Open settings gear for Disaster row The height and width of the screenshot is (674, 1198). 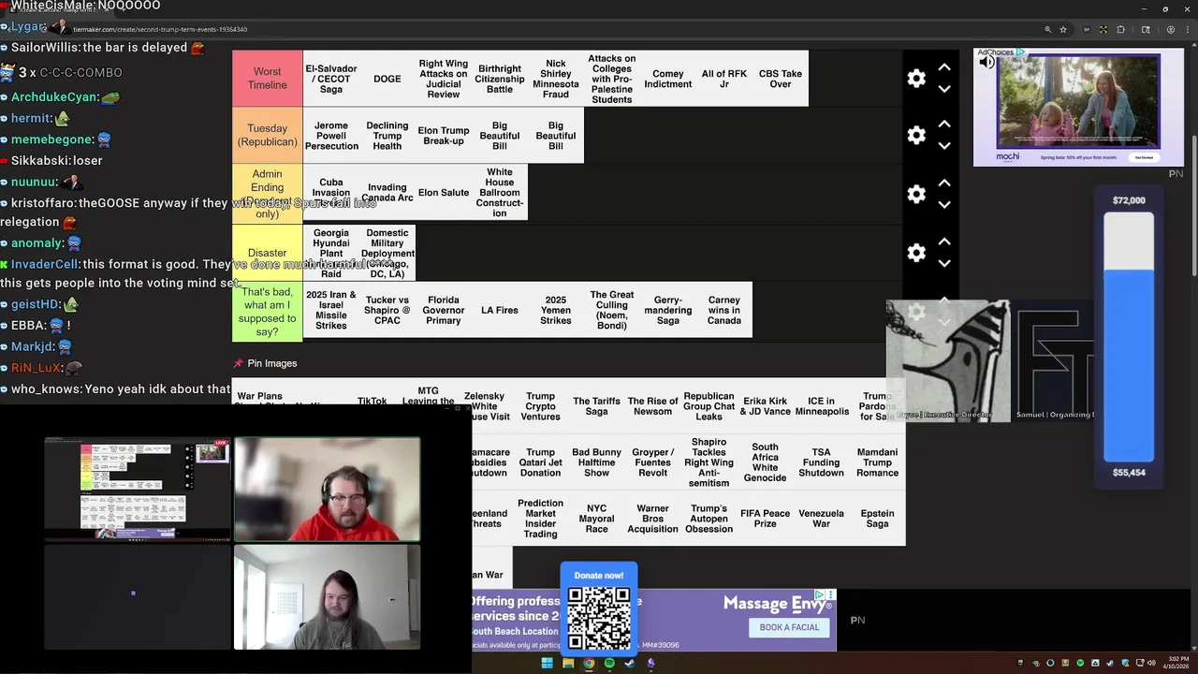pyautogui.click(x=916, y=253)
